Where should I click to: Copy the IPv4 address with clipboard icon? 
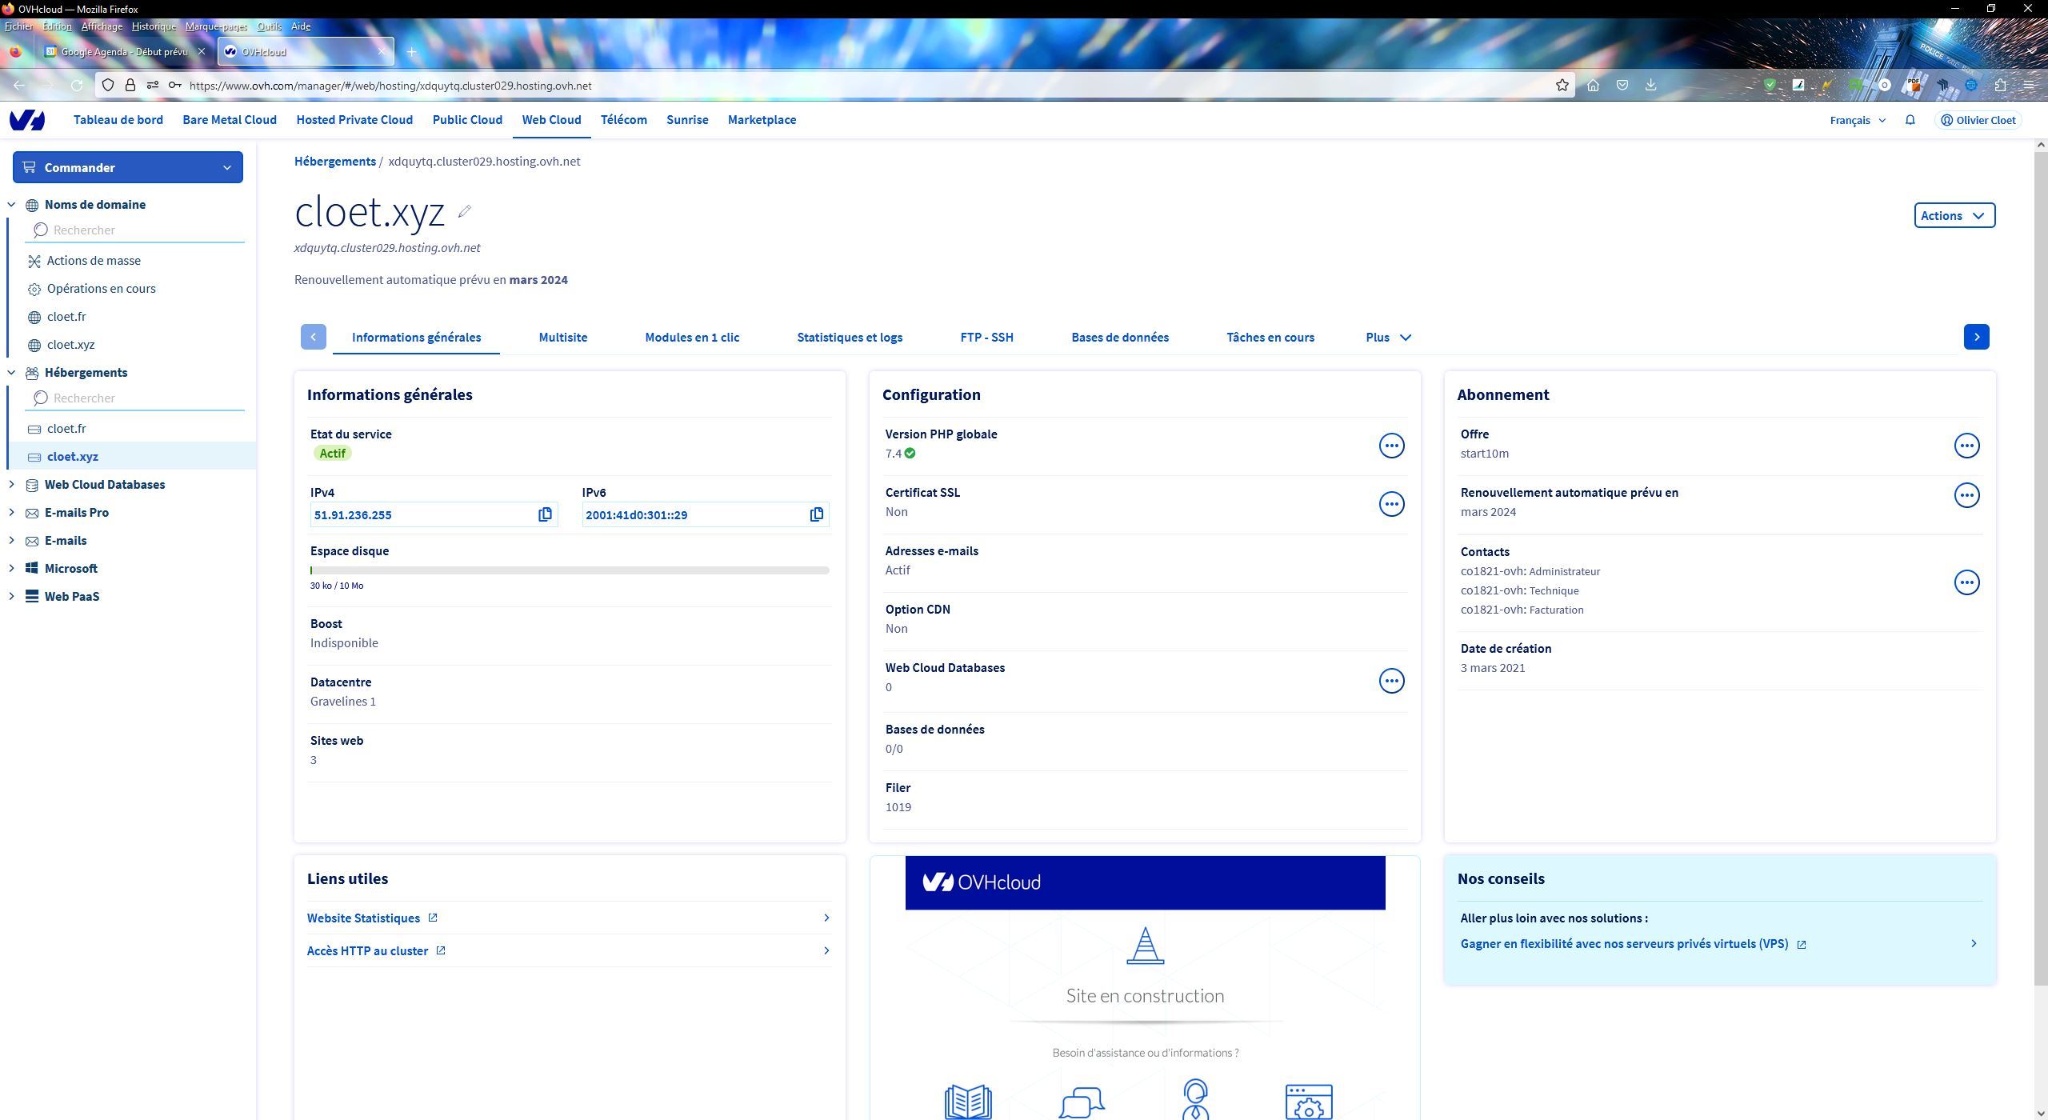[545, 514]
